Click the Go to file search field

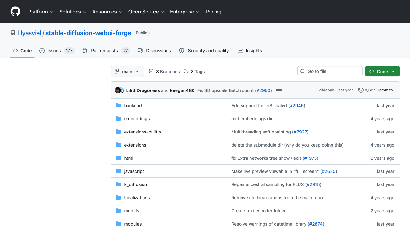pos(330,71)
